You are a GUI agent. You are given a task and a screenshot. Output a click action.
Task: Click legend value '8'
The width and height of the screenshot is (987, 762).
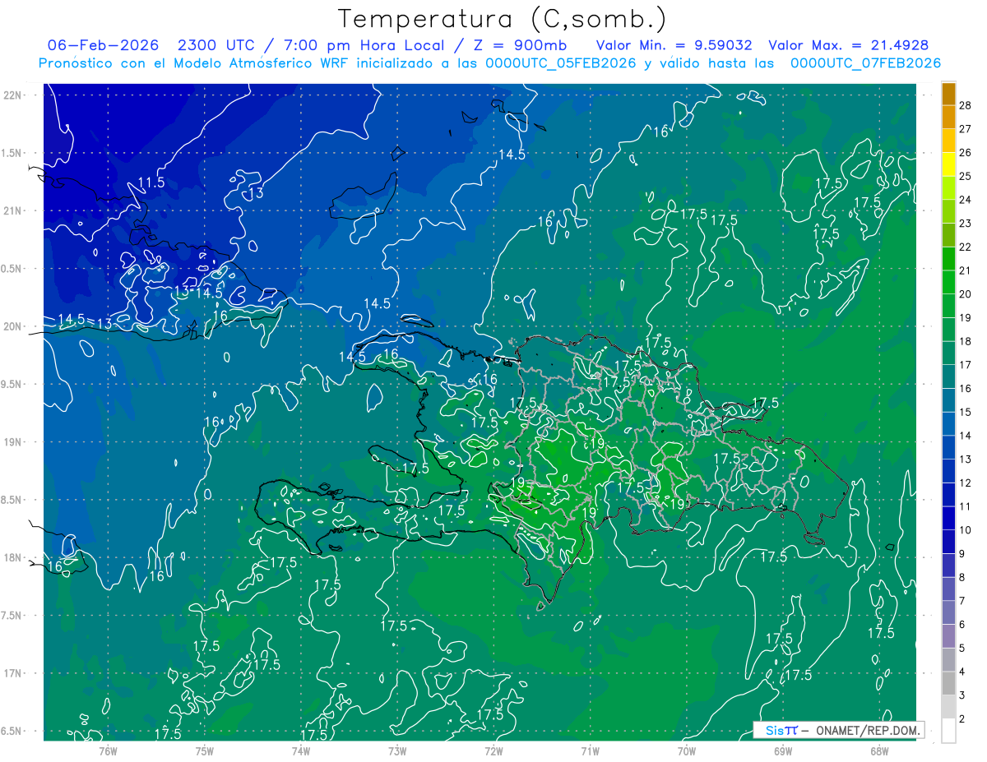point(962,578)
